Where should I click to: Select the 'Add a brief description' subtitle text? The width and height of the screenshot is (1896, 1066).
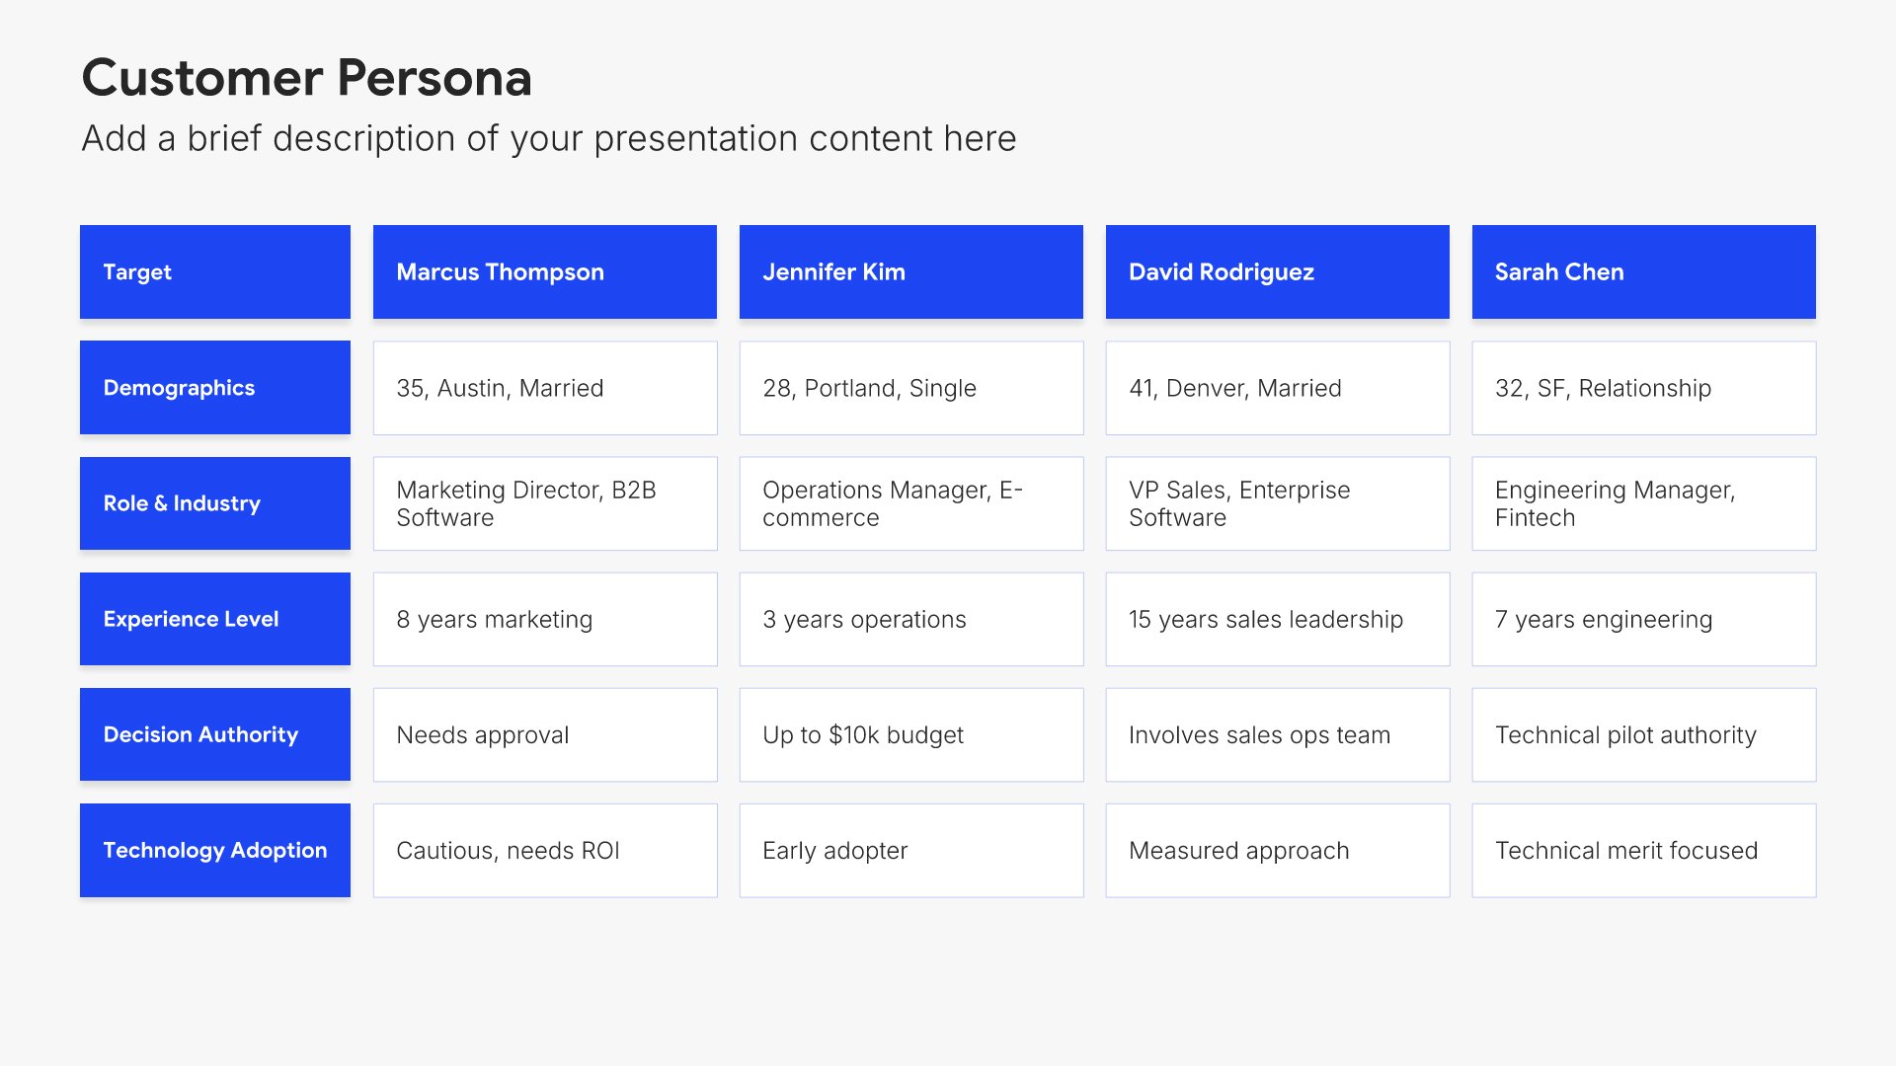tap(549, 139)
